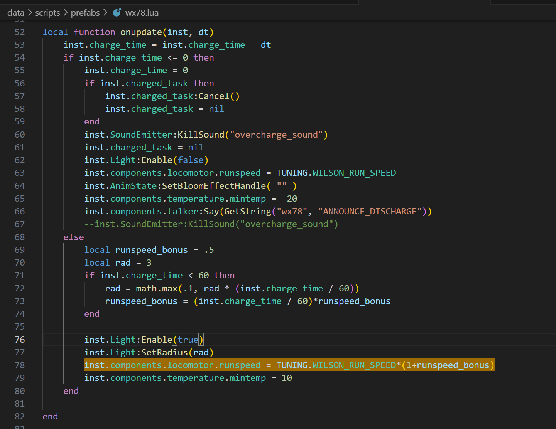Click '1+runspeed_bonus' in the highlighted line

coord(448,365)
